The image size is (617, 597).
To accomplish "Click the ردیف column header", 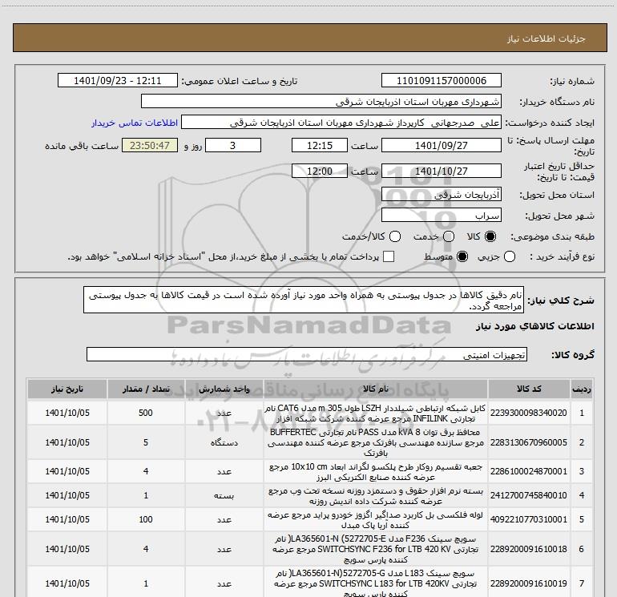I will (582, 389).
